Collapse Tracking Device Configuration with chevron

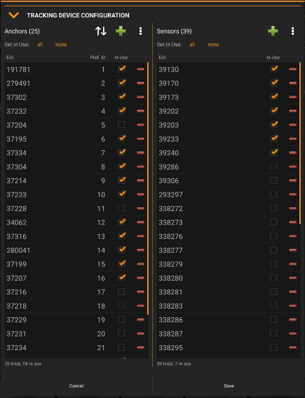pyautogui.click(x=14, y=15)
